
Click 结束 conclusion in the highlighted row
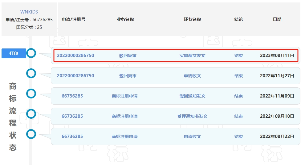click(238, 56)
